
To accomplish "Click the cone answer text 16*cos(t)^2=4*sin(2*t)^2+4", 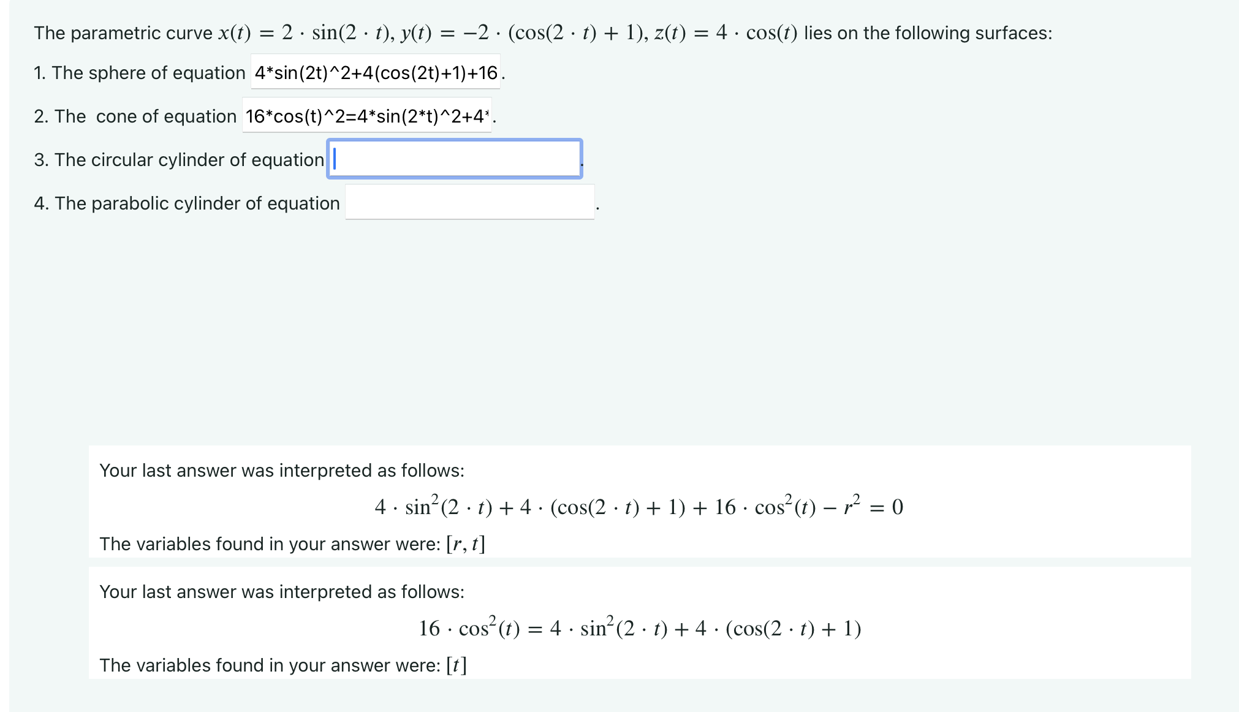I will point(366,116).
